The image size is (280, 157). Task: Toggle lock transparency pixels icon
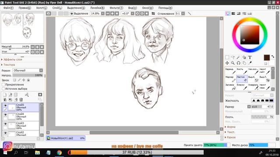click(14, 80)
